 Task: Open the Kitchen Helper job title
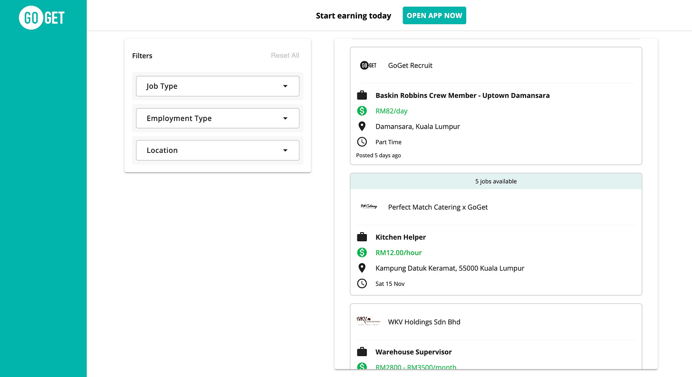click(401, 237)
